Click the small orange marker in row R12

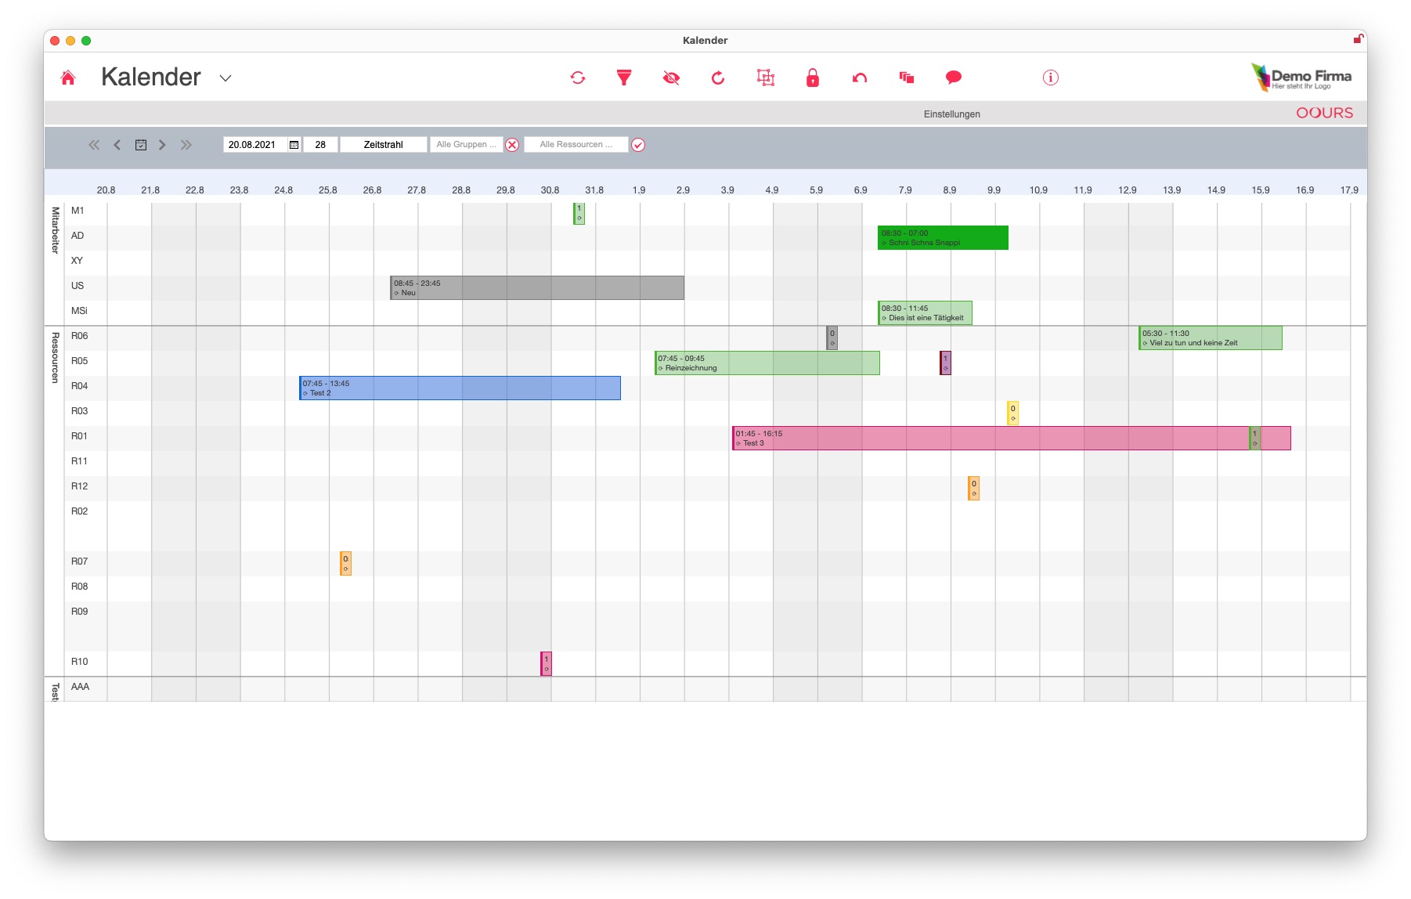[974, 489]
